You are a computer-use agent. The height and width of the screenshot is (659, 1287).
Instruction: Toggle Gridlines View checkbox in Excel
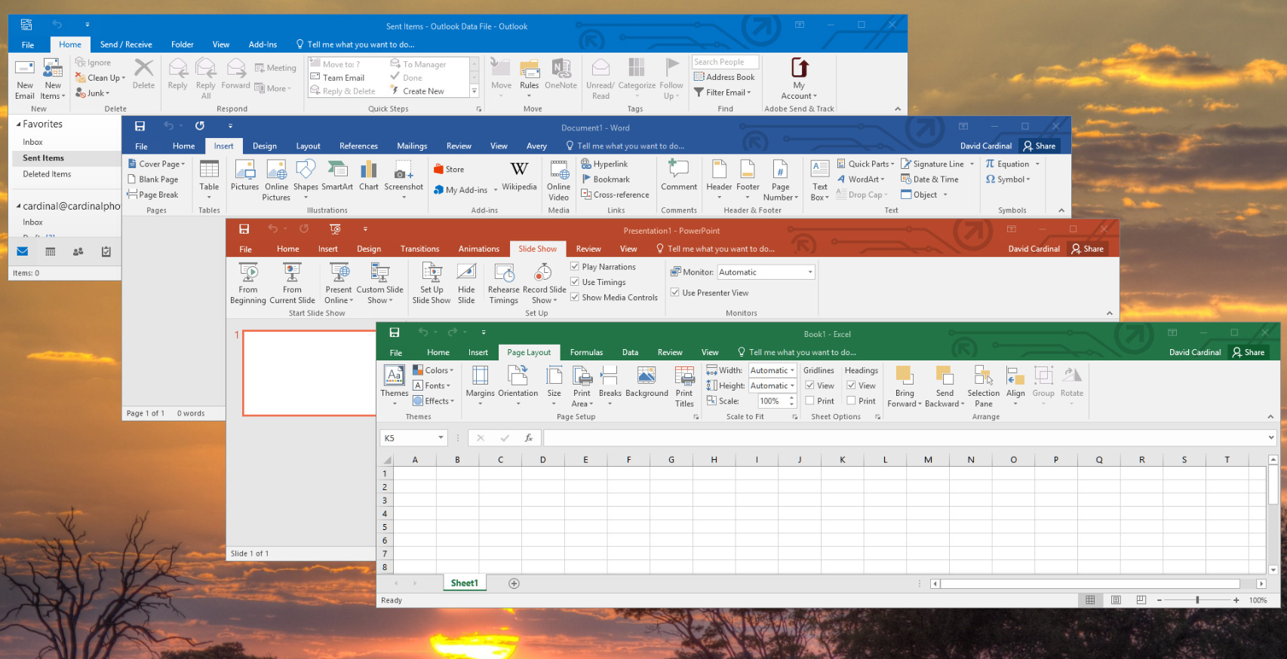click(810, 385)
